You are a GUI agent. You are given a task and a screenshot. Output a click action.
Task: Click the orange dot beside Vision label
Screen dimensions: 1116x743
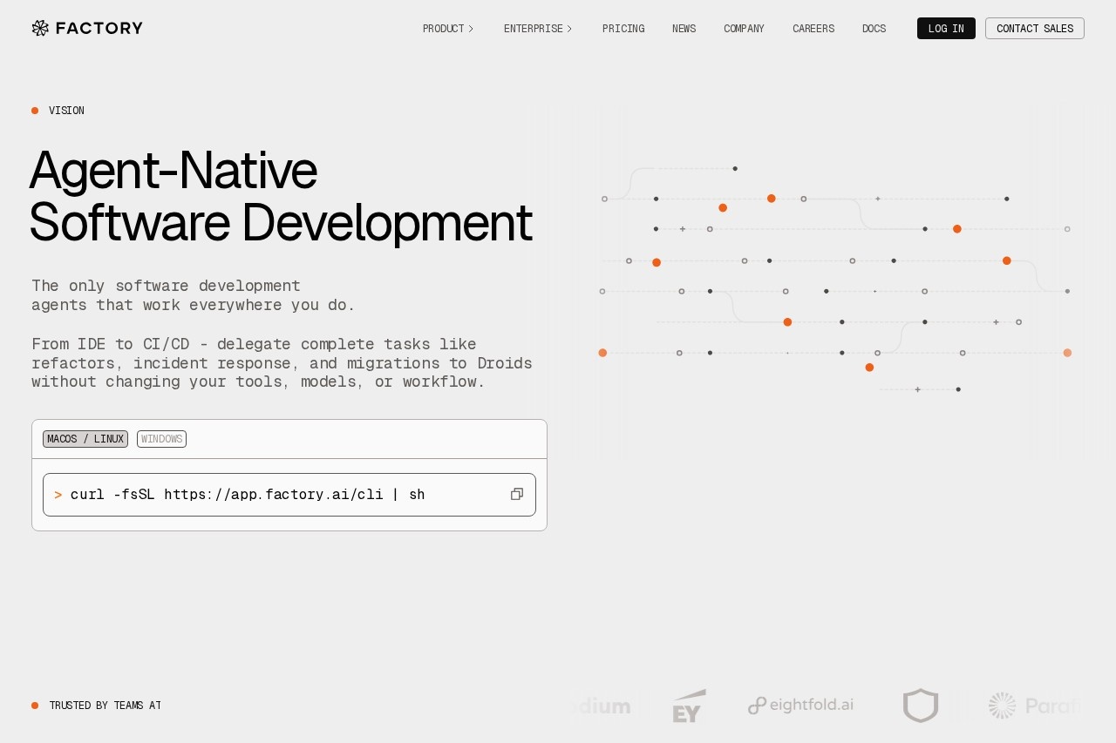35,111
